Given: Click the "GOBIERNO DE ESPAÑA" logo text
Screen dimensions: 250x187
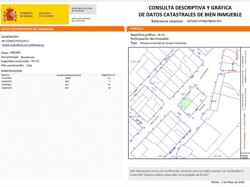Looking at the screenshot, I should click(x=26, y=15).
